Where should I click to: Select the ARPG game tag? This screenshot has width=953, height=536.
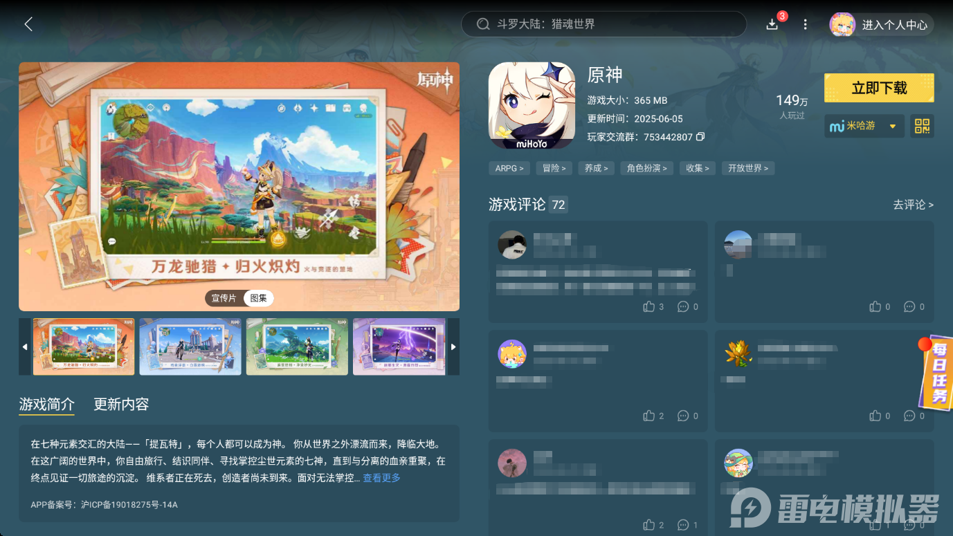point(509,167)
